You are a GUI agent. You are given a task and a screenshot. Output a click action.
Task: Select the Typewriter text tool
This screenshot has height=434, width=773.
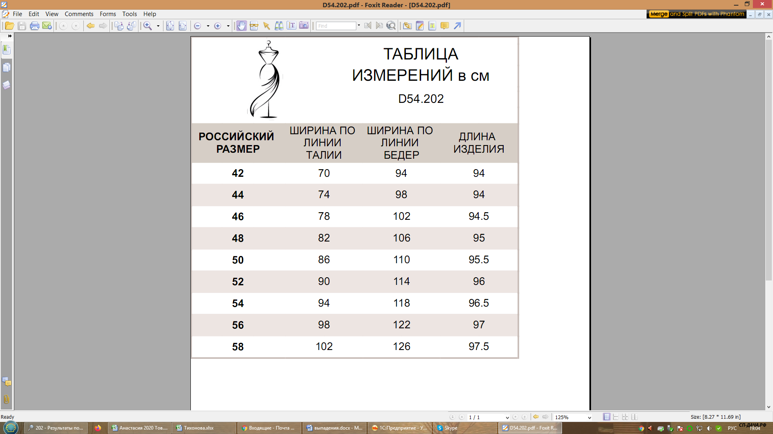pos(432,26)
